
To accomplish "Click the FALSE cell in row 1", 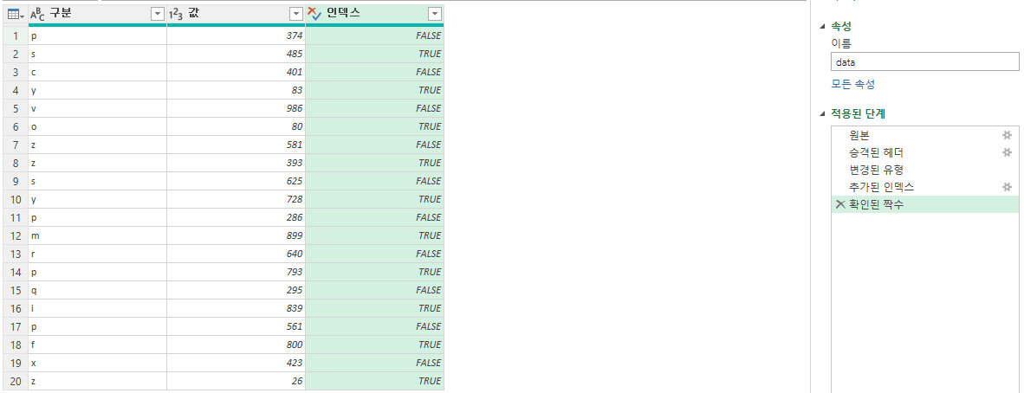I will [374, 35].
